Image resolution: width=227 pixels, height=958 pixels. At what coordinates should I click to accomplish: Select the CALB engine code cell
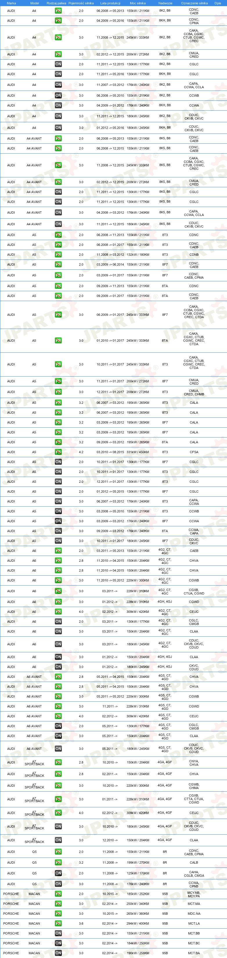coord(194,862)
